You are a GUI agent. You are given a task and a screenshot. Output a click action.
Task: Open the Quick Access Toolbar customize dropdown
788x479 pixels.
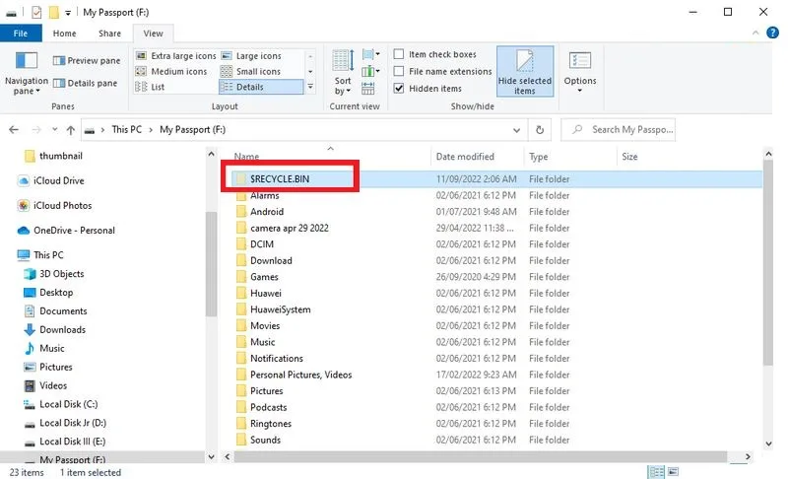pyautogui.click(x=68, y=13)
